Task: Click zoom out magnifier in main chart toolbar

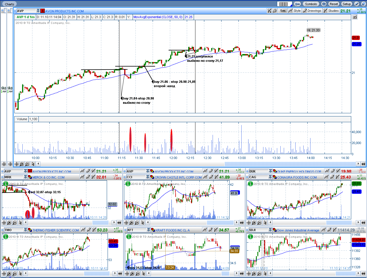Action: tap(27, 164)
